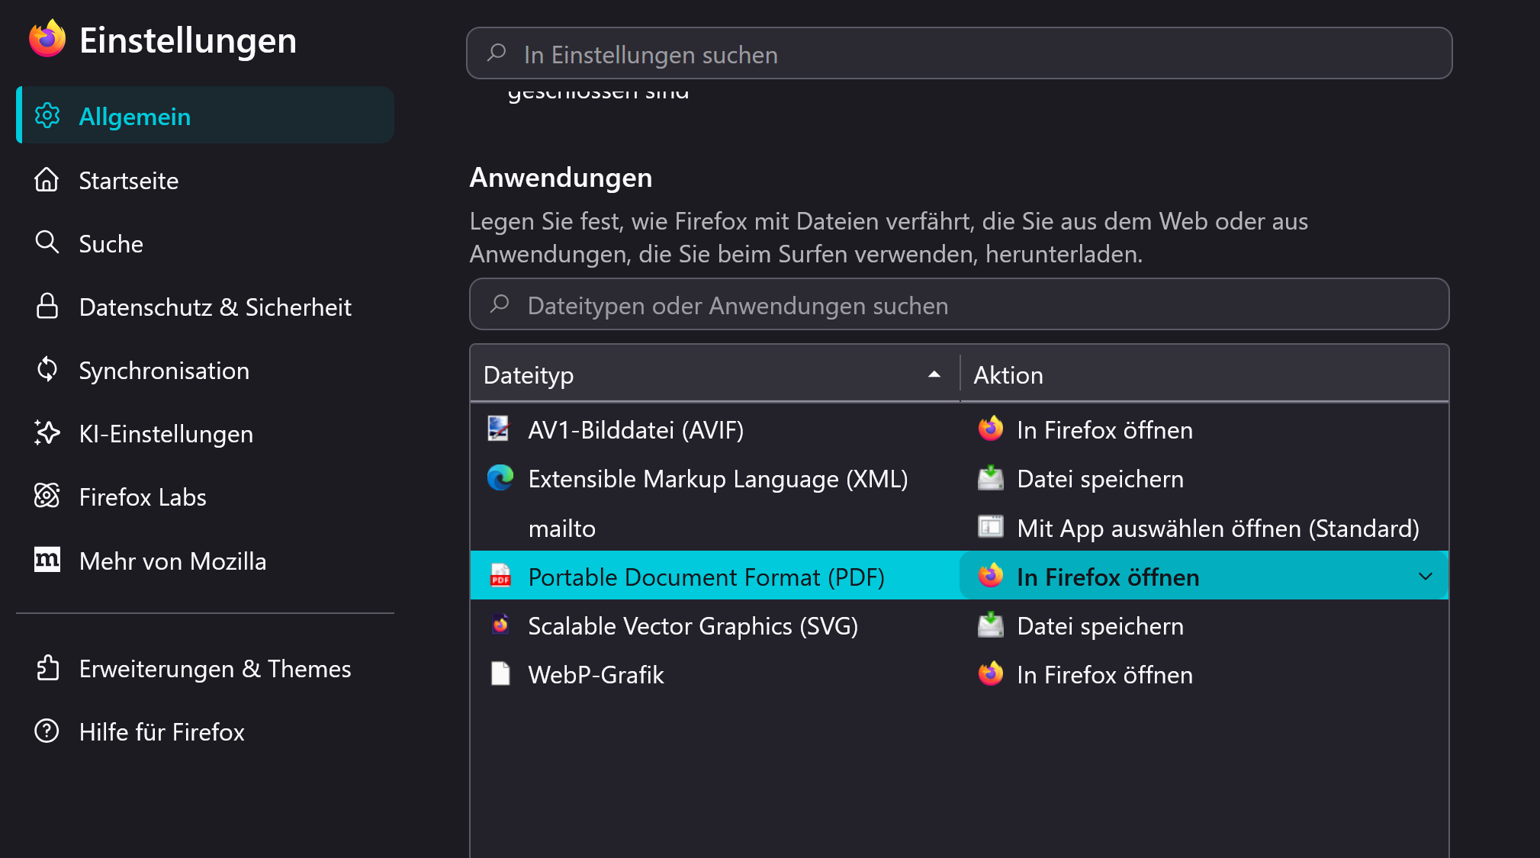
Task: Click the save icon in XML action
Action: tap(991, 478)
